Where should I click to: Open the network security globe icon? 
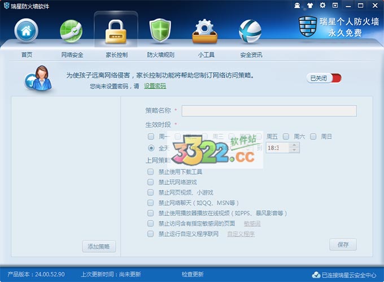point(71,32)
